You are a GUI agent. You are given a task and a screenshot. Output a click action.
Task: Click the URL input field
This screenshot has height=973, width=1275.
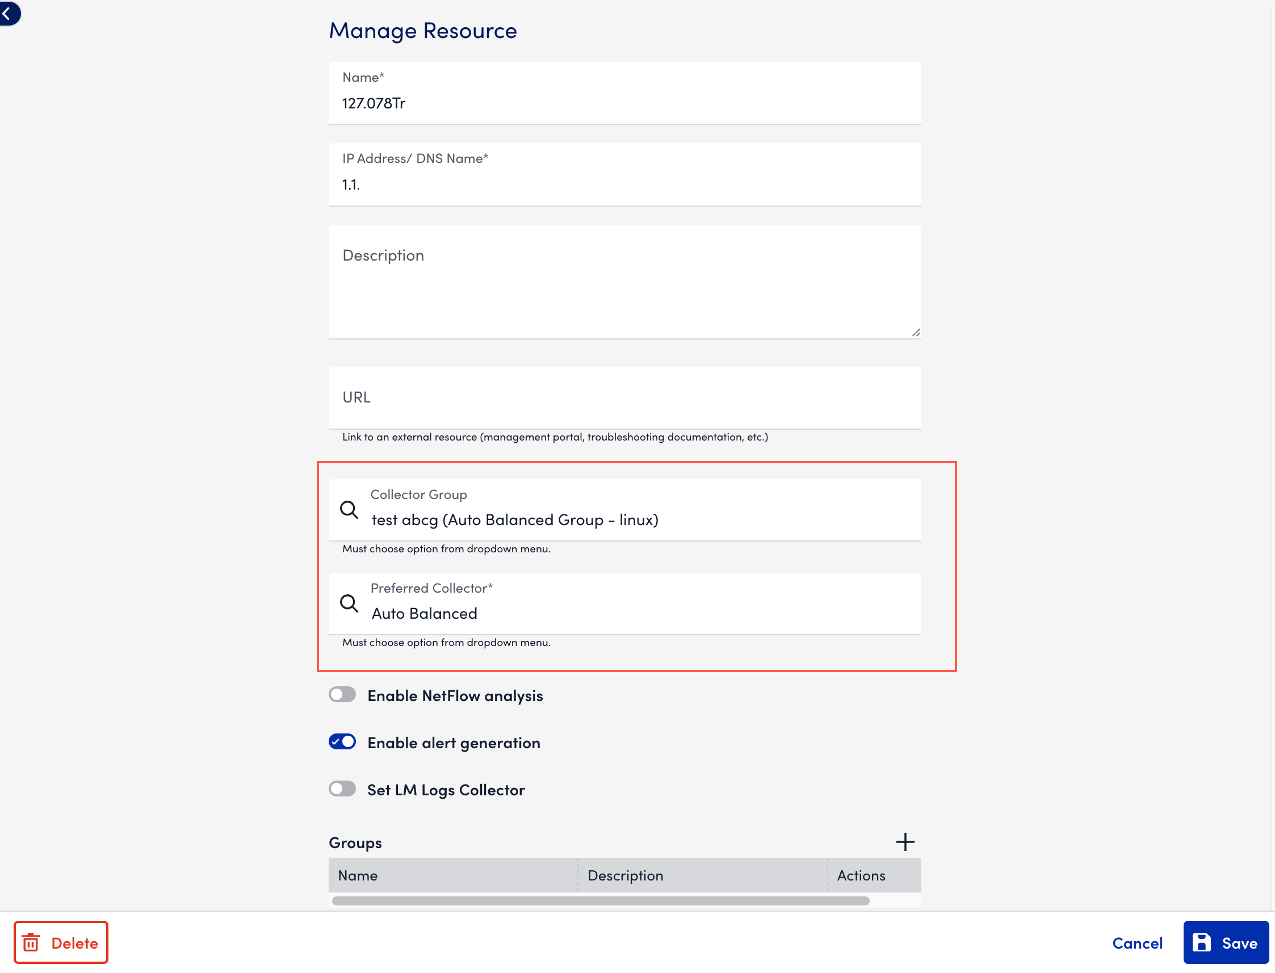(x=625, y=398)
